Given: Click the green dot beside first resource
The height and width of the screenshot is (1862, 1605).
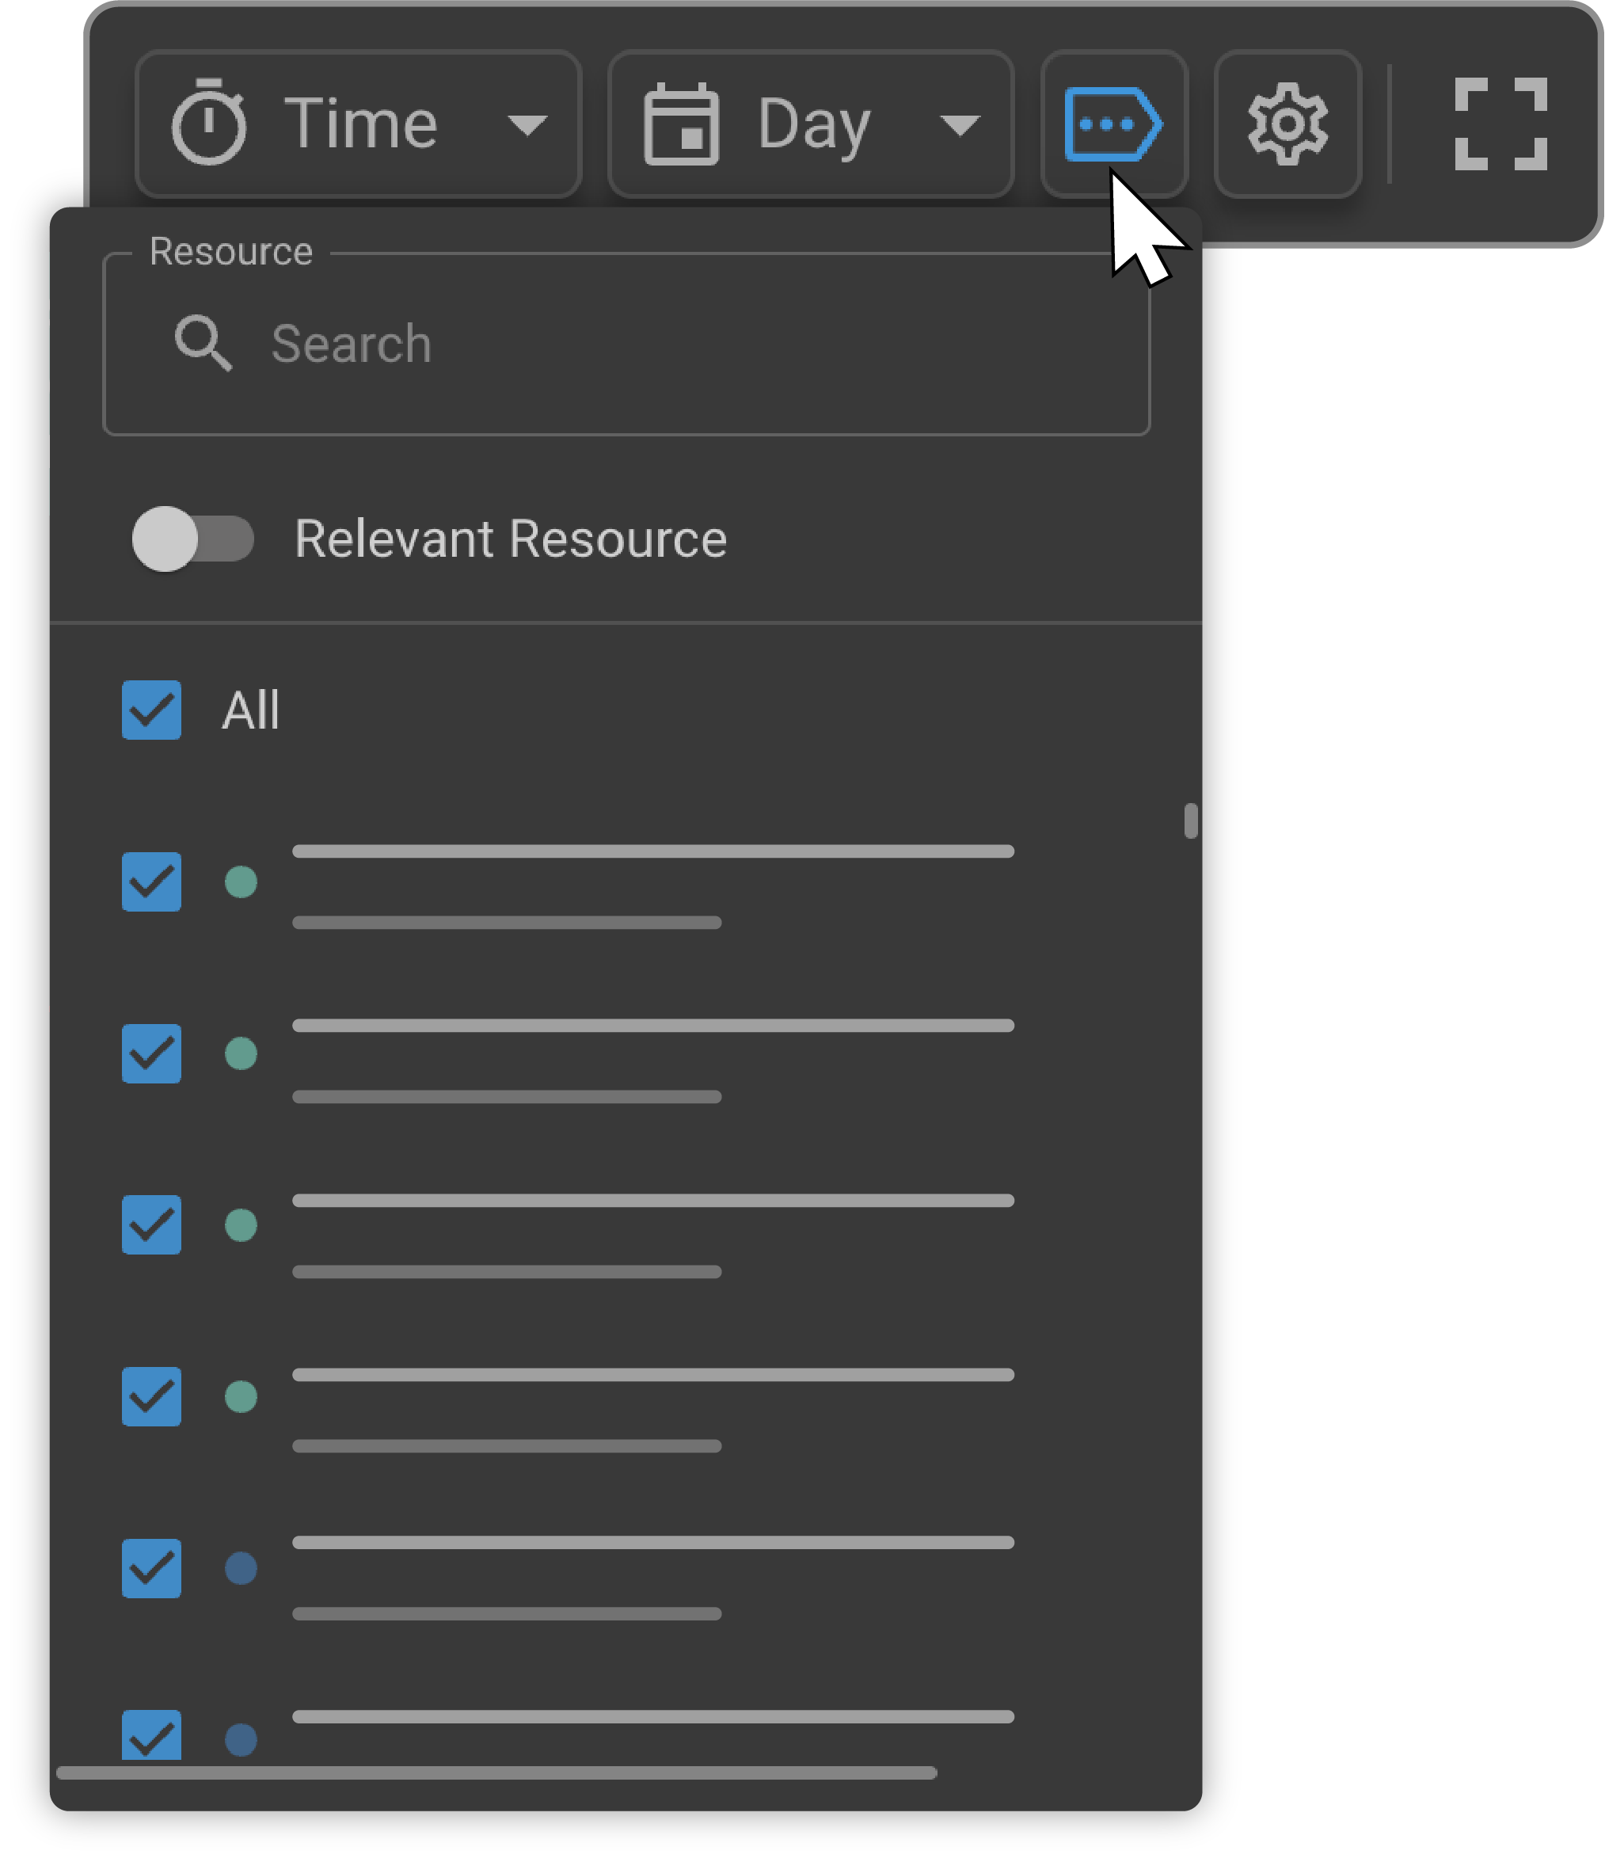Looking at the screenshot, I should pyautogui.click(x=241, y=883).
